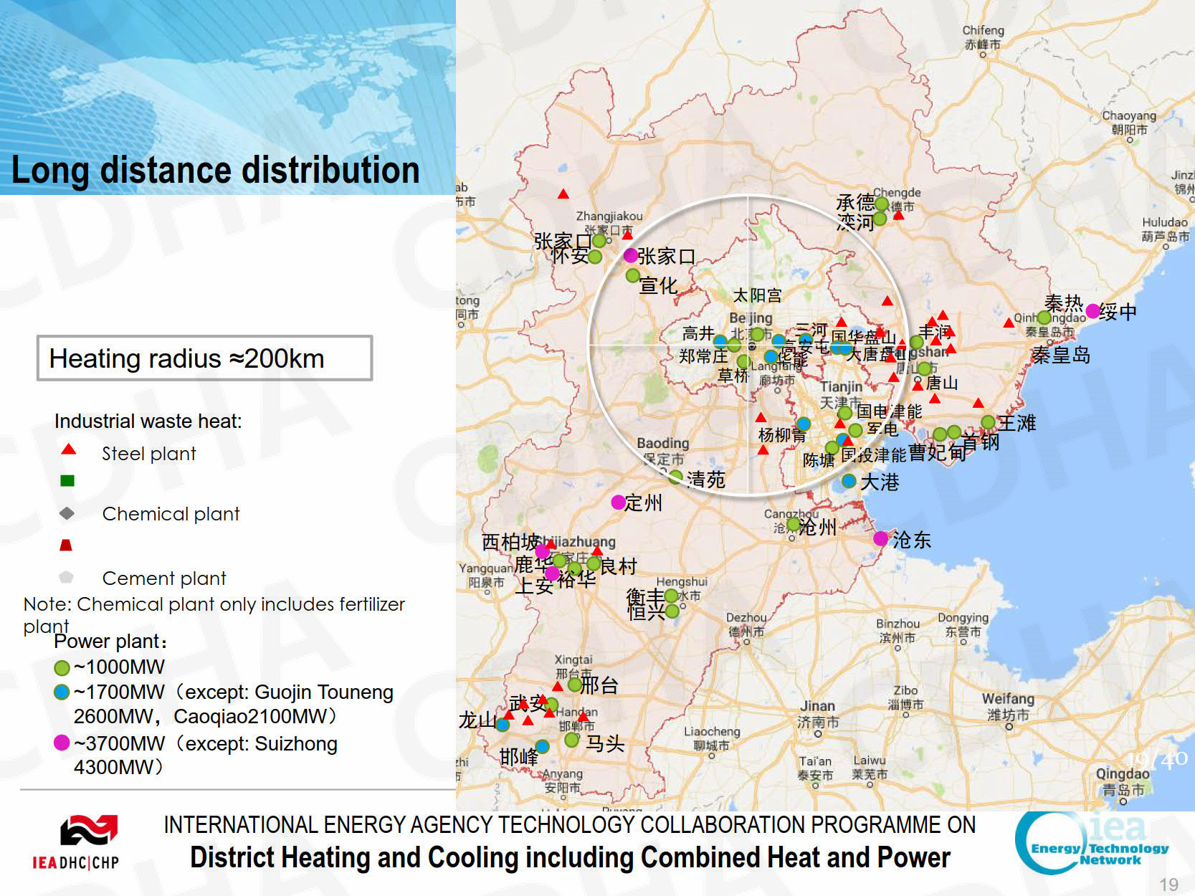Image resolution: width=1195 pixels, height=896 pixels.
Task: Click the Long distance distribution title
Action: (215, 171)
